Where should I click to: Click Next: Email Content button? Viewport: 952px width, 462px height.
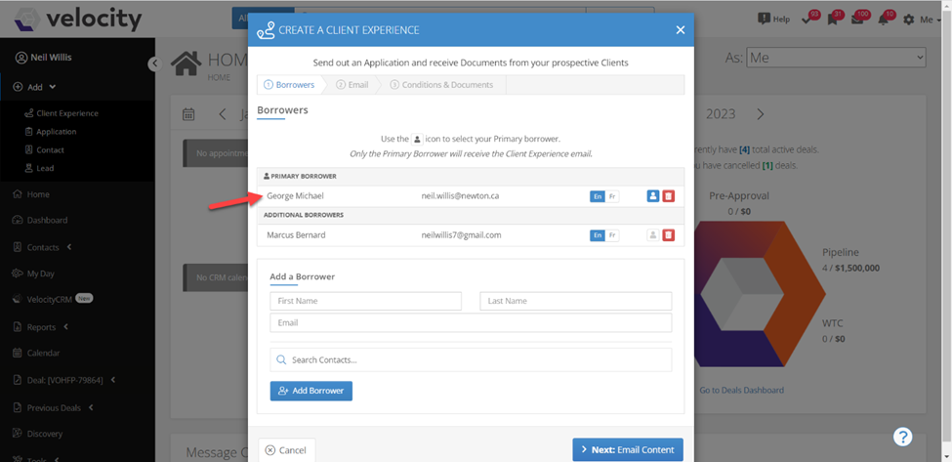(x=628, y=450)
